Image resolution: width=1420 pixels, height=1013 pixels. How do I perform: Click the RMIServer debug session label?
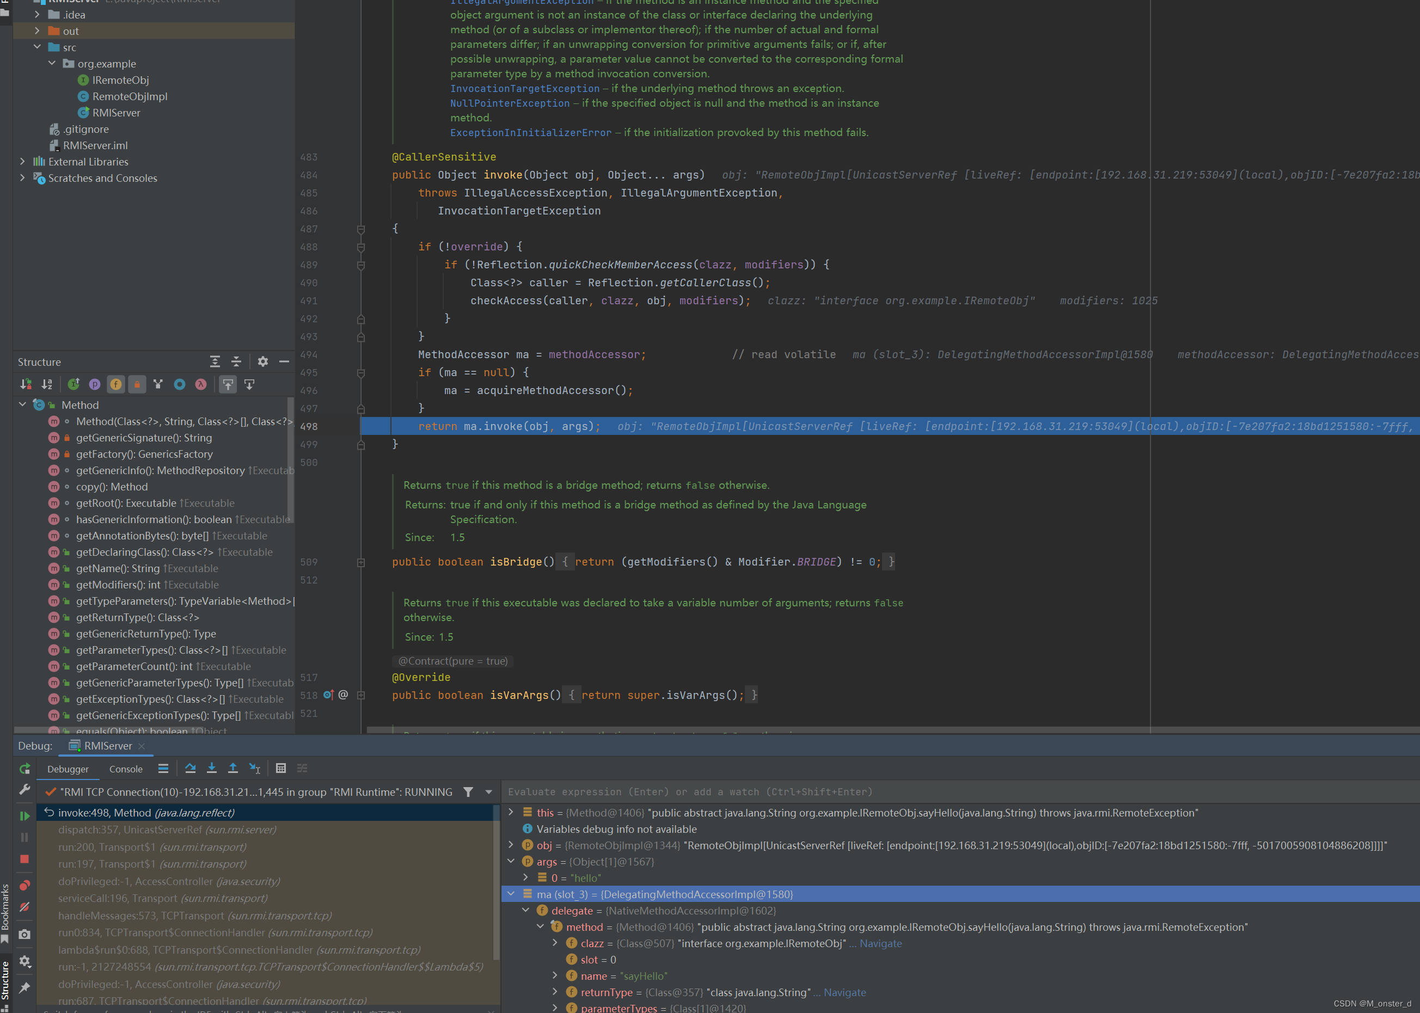point(104,745)
